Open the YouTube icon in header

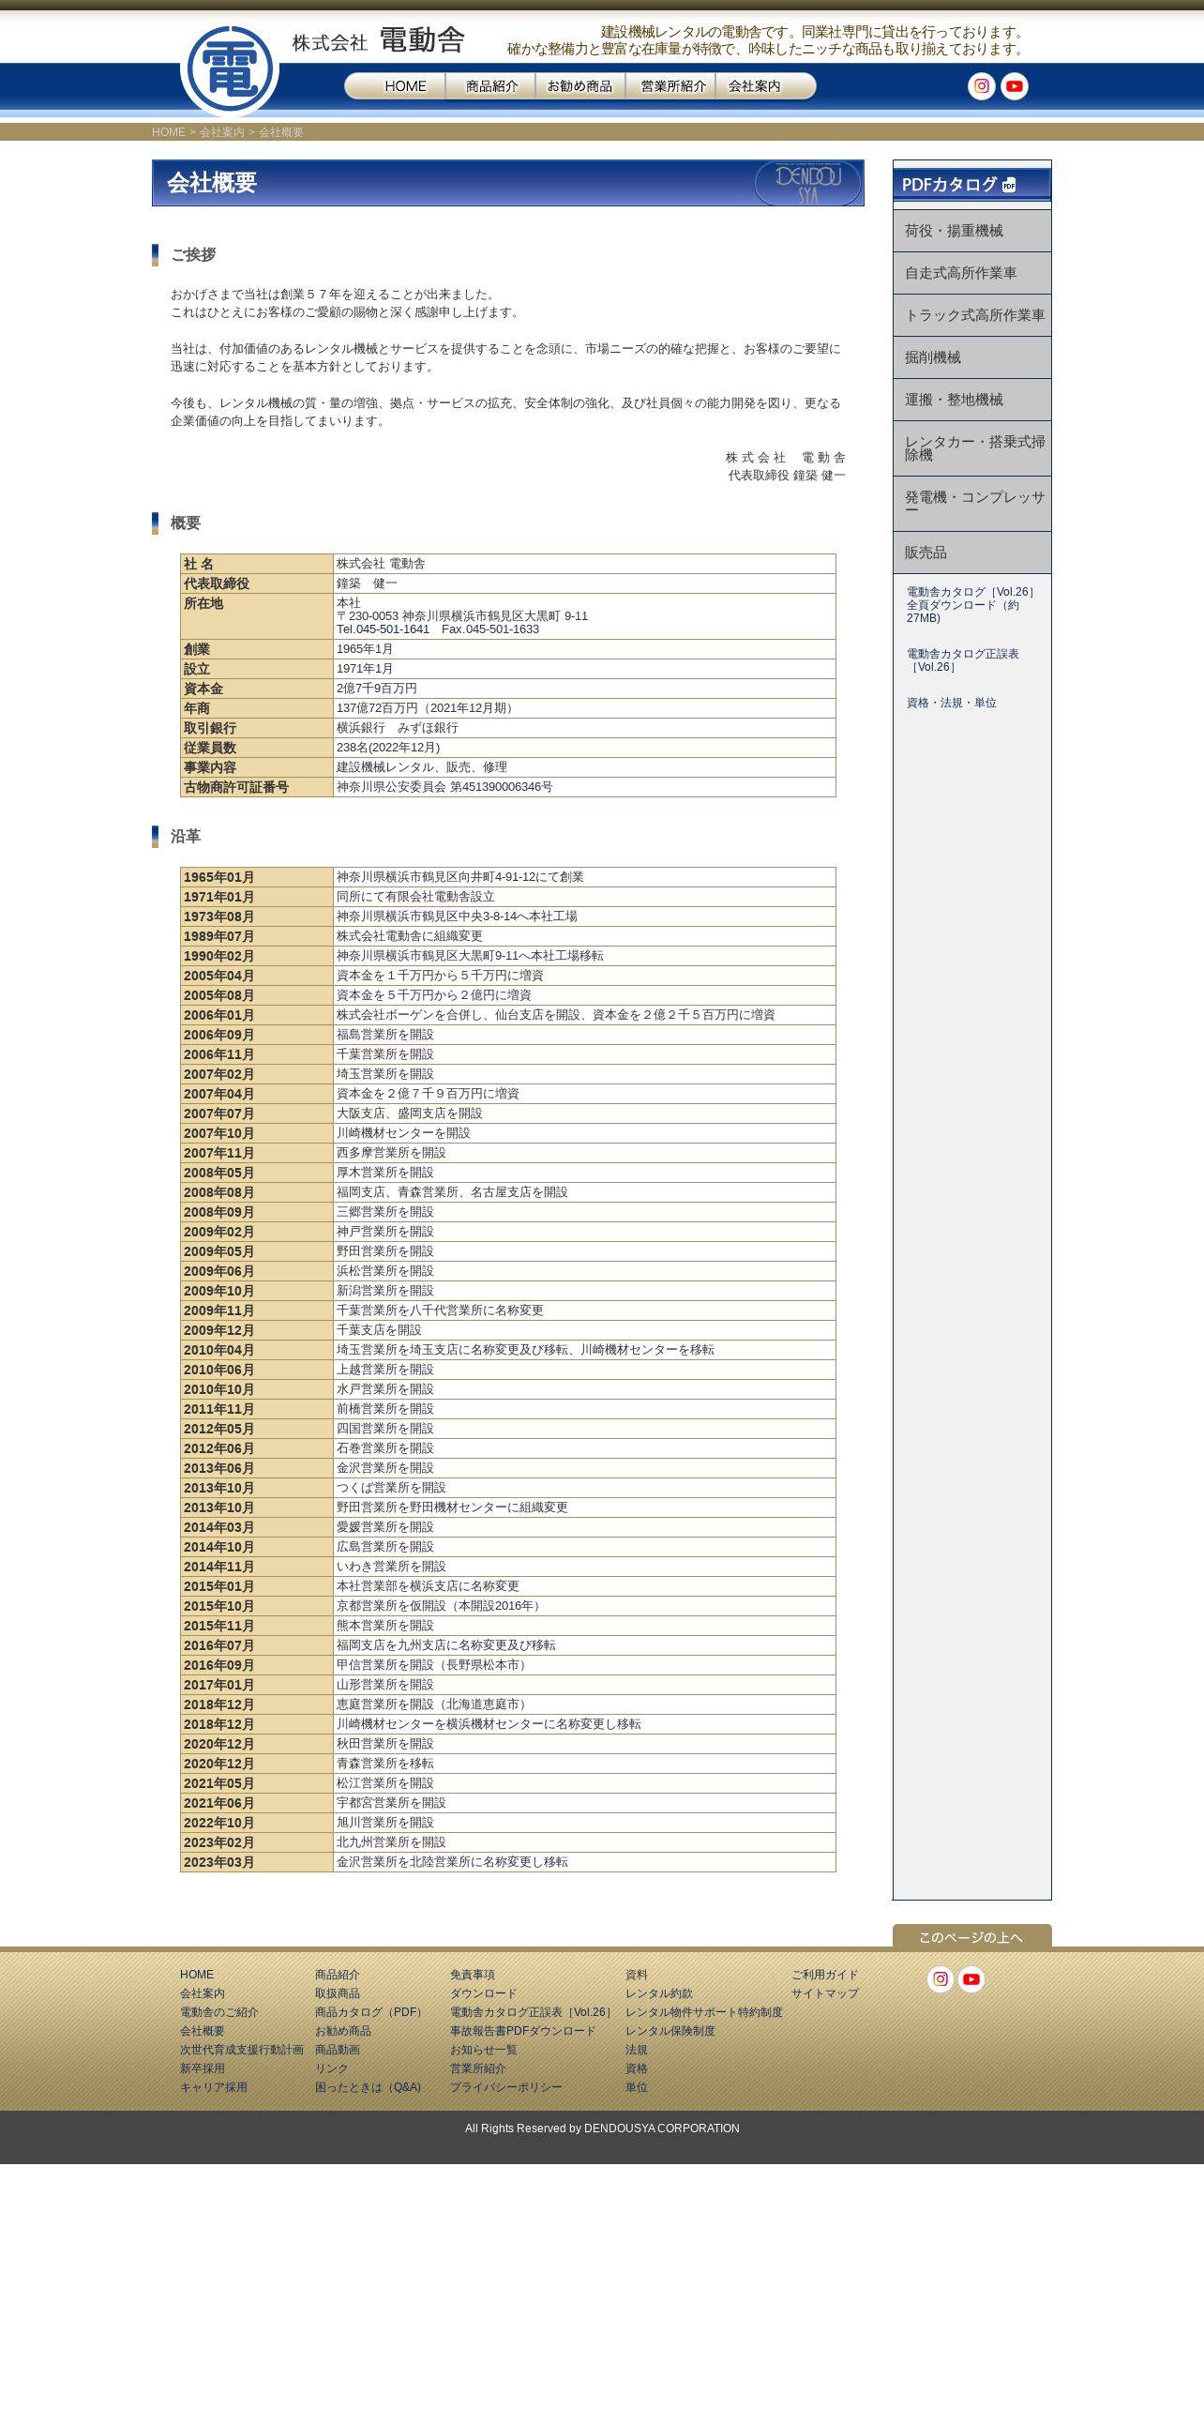click(1014, 86)
